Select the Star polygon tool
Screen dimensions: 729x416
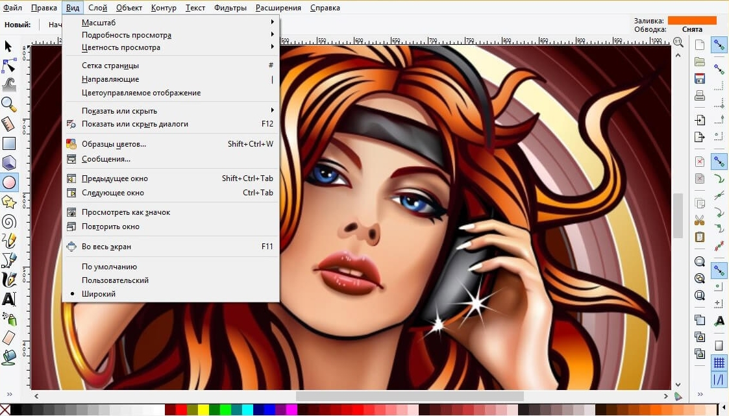[x=9, y=202]
